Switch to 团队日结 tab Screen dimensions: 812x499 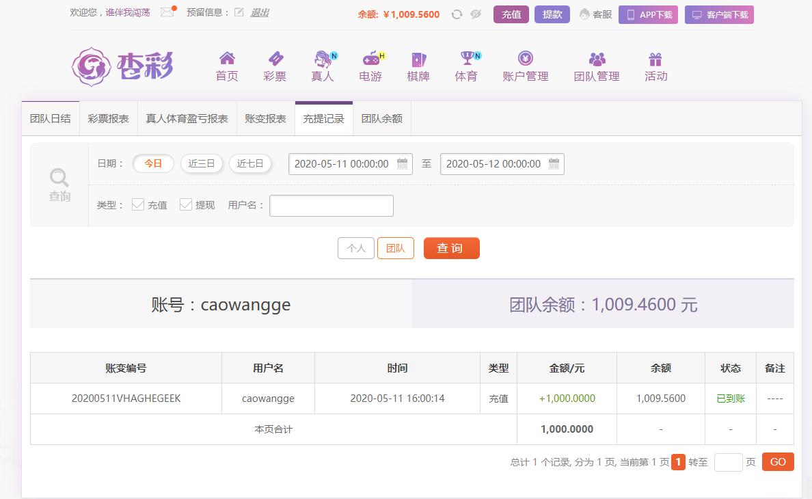click(x=50, y=118)
